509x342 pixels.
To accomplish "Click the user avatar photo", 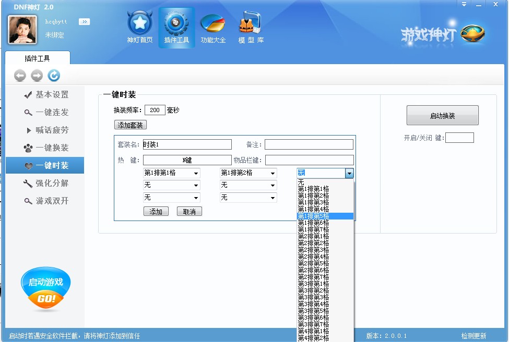I will 22,30.
